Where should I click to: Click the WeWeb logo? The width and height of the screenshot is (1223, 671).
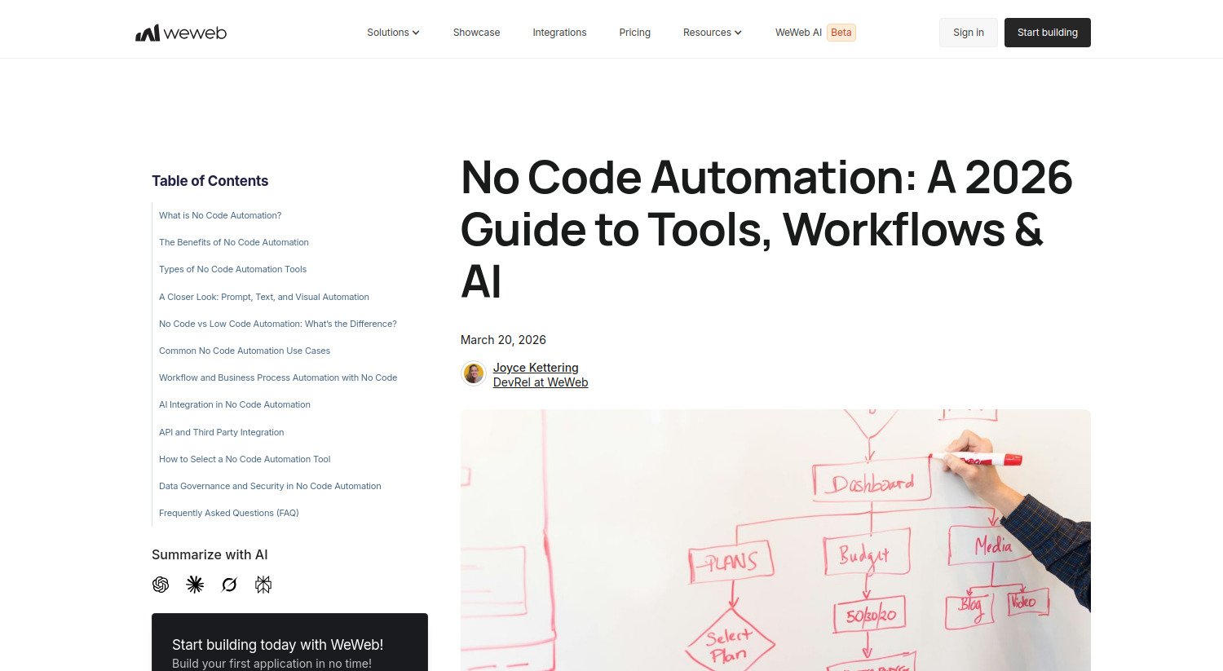tap(181, 33)
